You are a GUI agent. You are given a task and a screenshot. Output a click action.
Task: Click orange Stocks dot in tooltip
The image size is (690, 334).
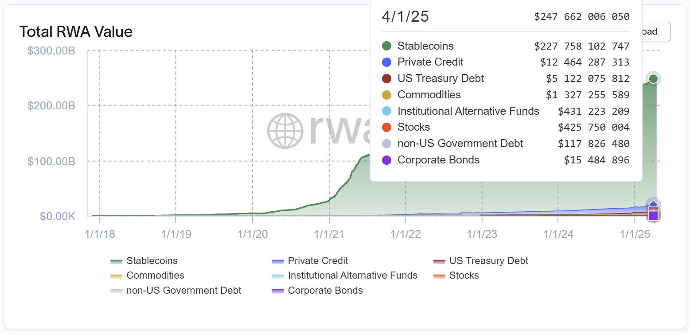(x=387, y=127)
